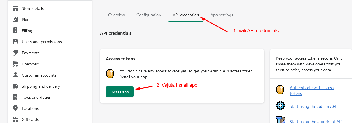Click the Gift cards icon

click(x=15, y=119)
